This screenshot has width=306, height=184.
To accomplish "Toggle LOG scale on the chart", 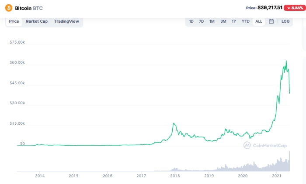I will [285, 21].
